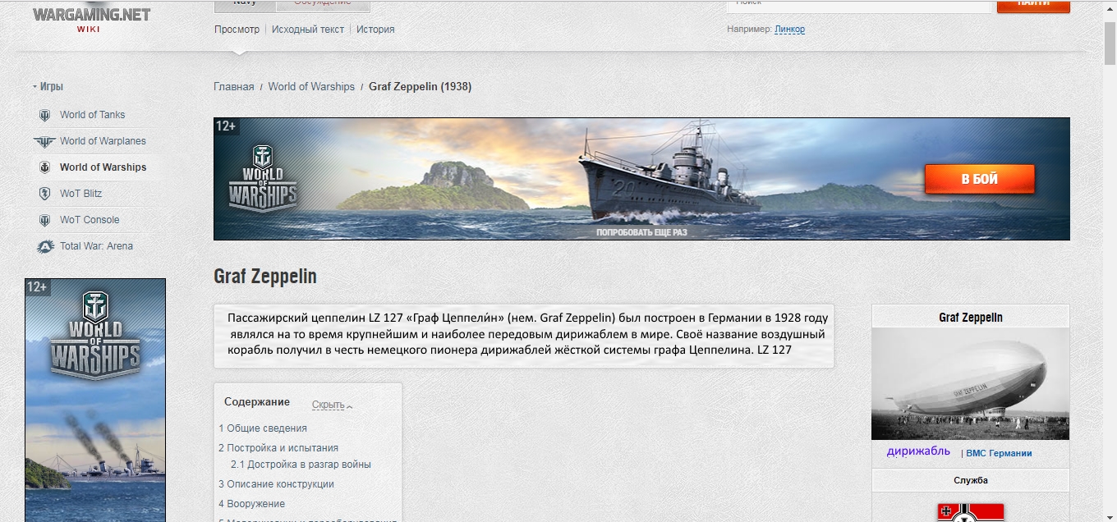The width and height of the screenshot is (1117, 522).
Task: Go to Главная breadcrumb link
Action: (x=234, y=87)
